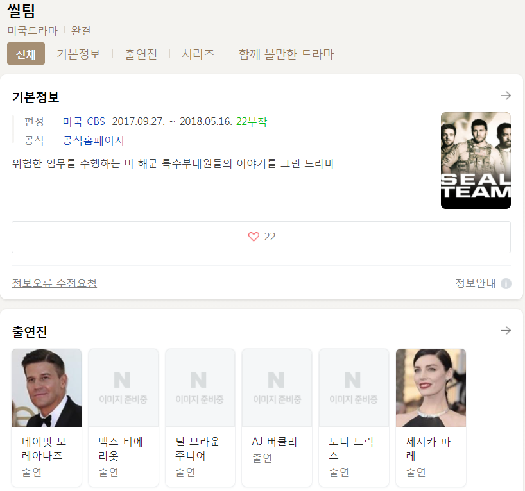Click the 토니 트럭스 name
525x491 pixels.
point(351,449)
